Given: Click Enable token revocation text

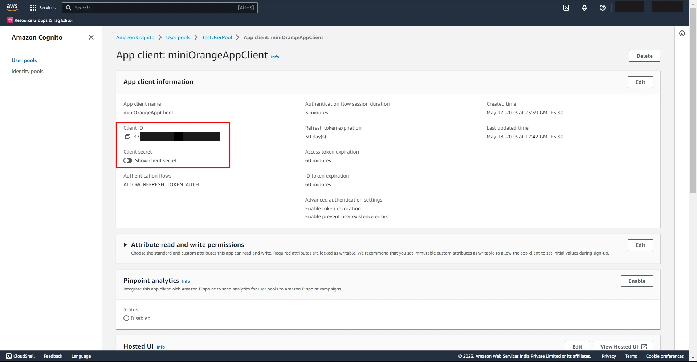Looking at the screenshot, I should click(x=333, y=208).
